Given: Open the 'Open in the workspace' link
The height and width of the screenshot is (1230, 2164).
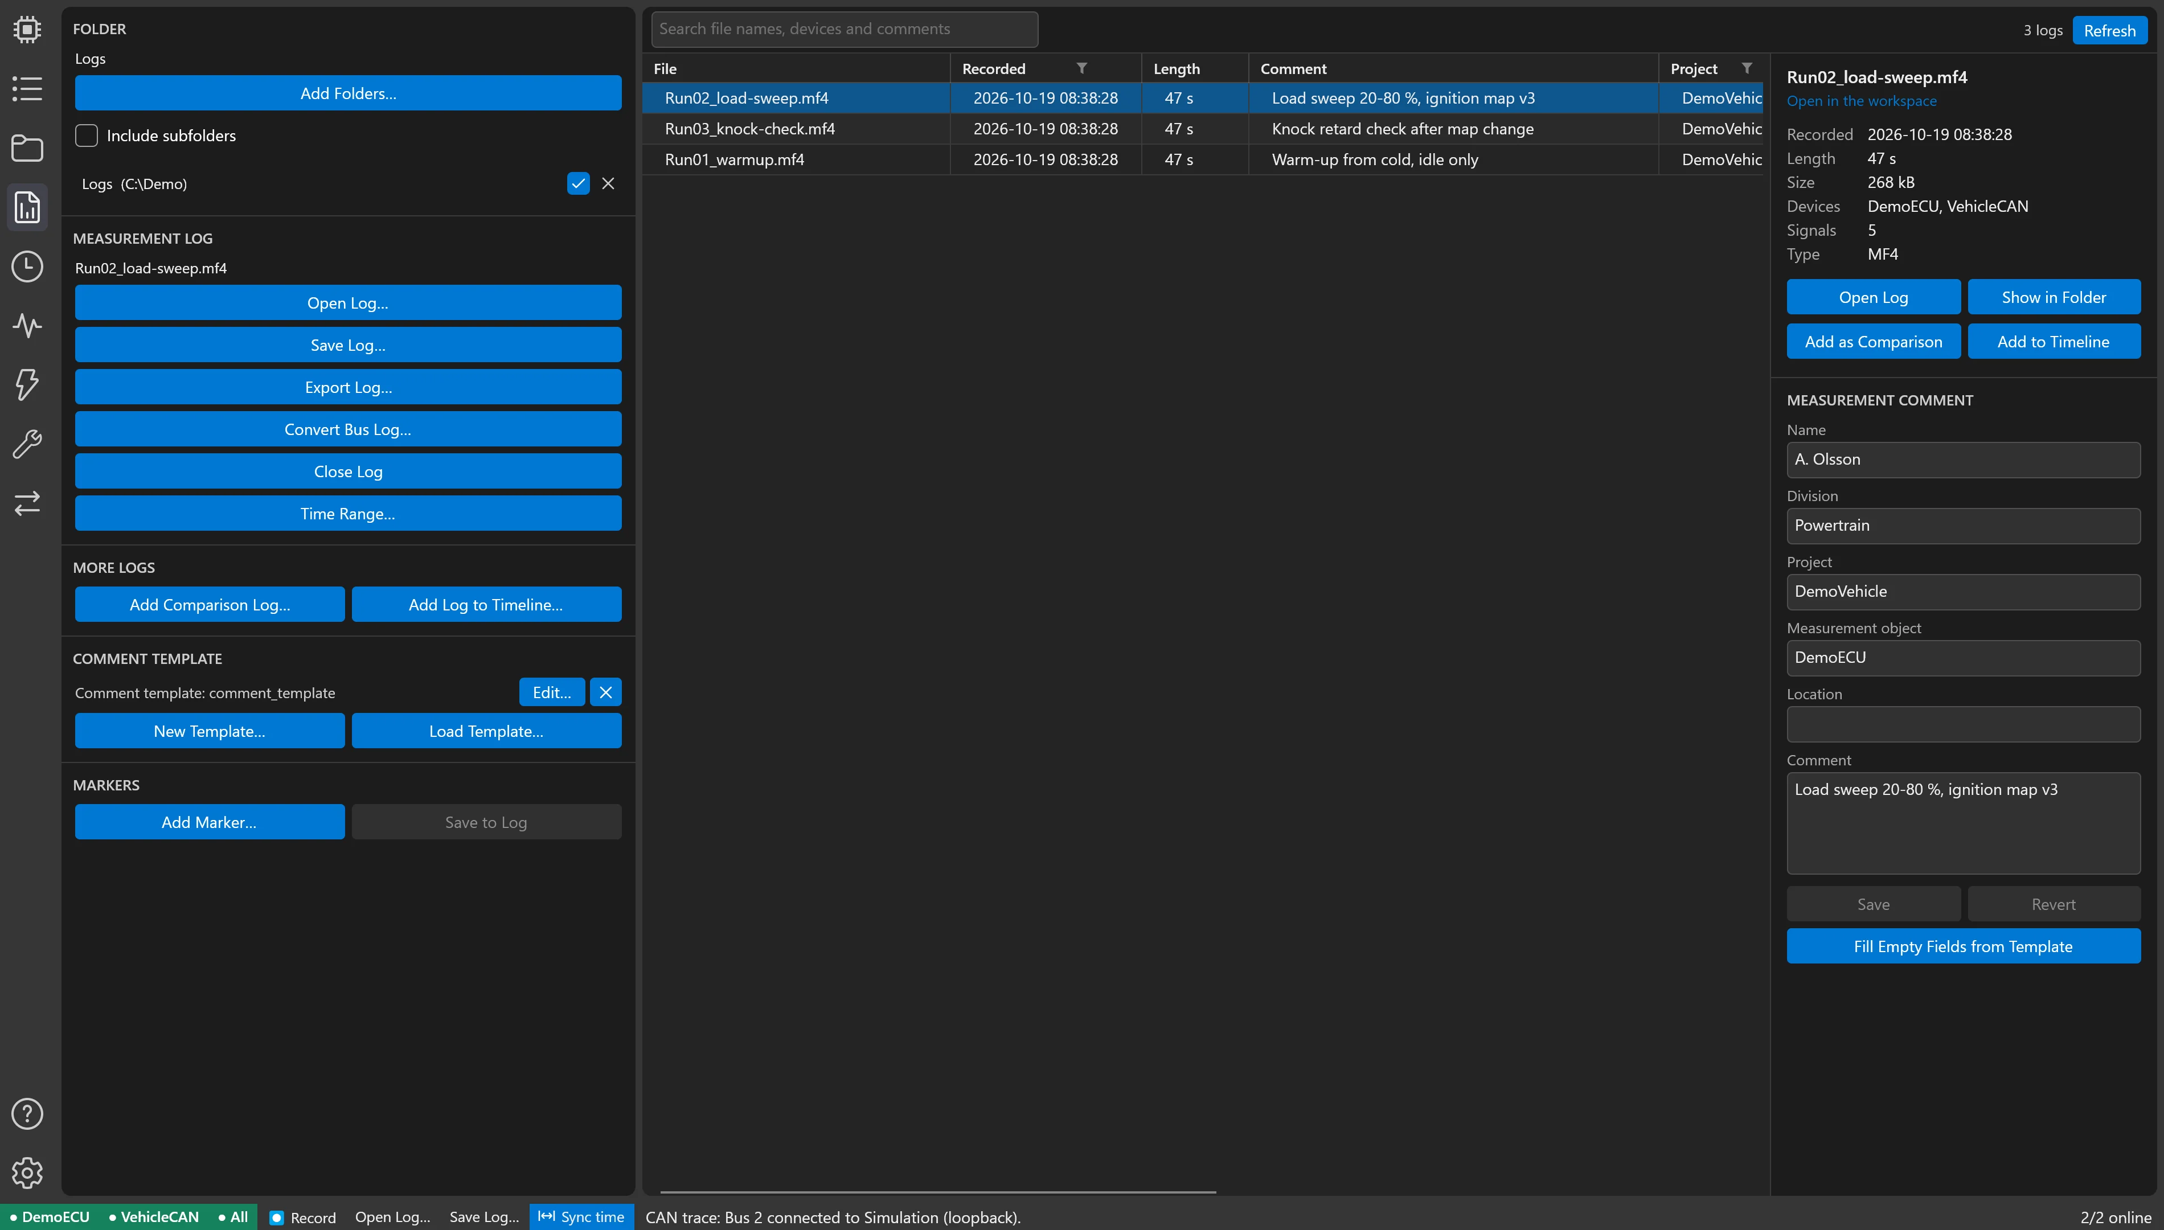Looking at the screenshot, I should (1862, 101).
